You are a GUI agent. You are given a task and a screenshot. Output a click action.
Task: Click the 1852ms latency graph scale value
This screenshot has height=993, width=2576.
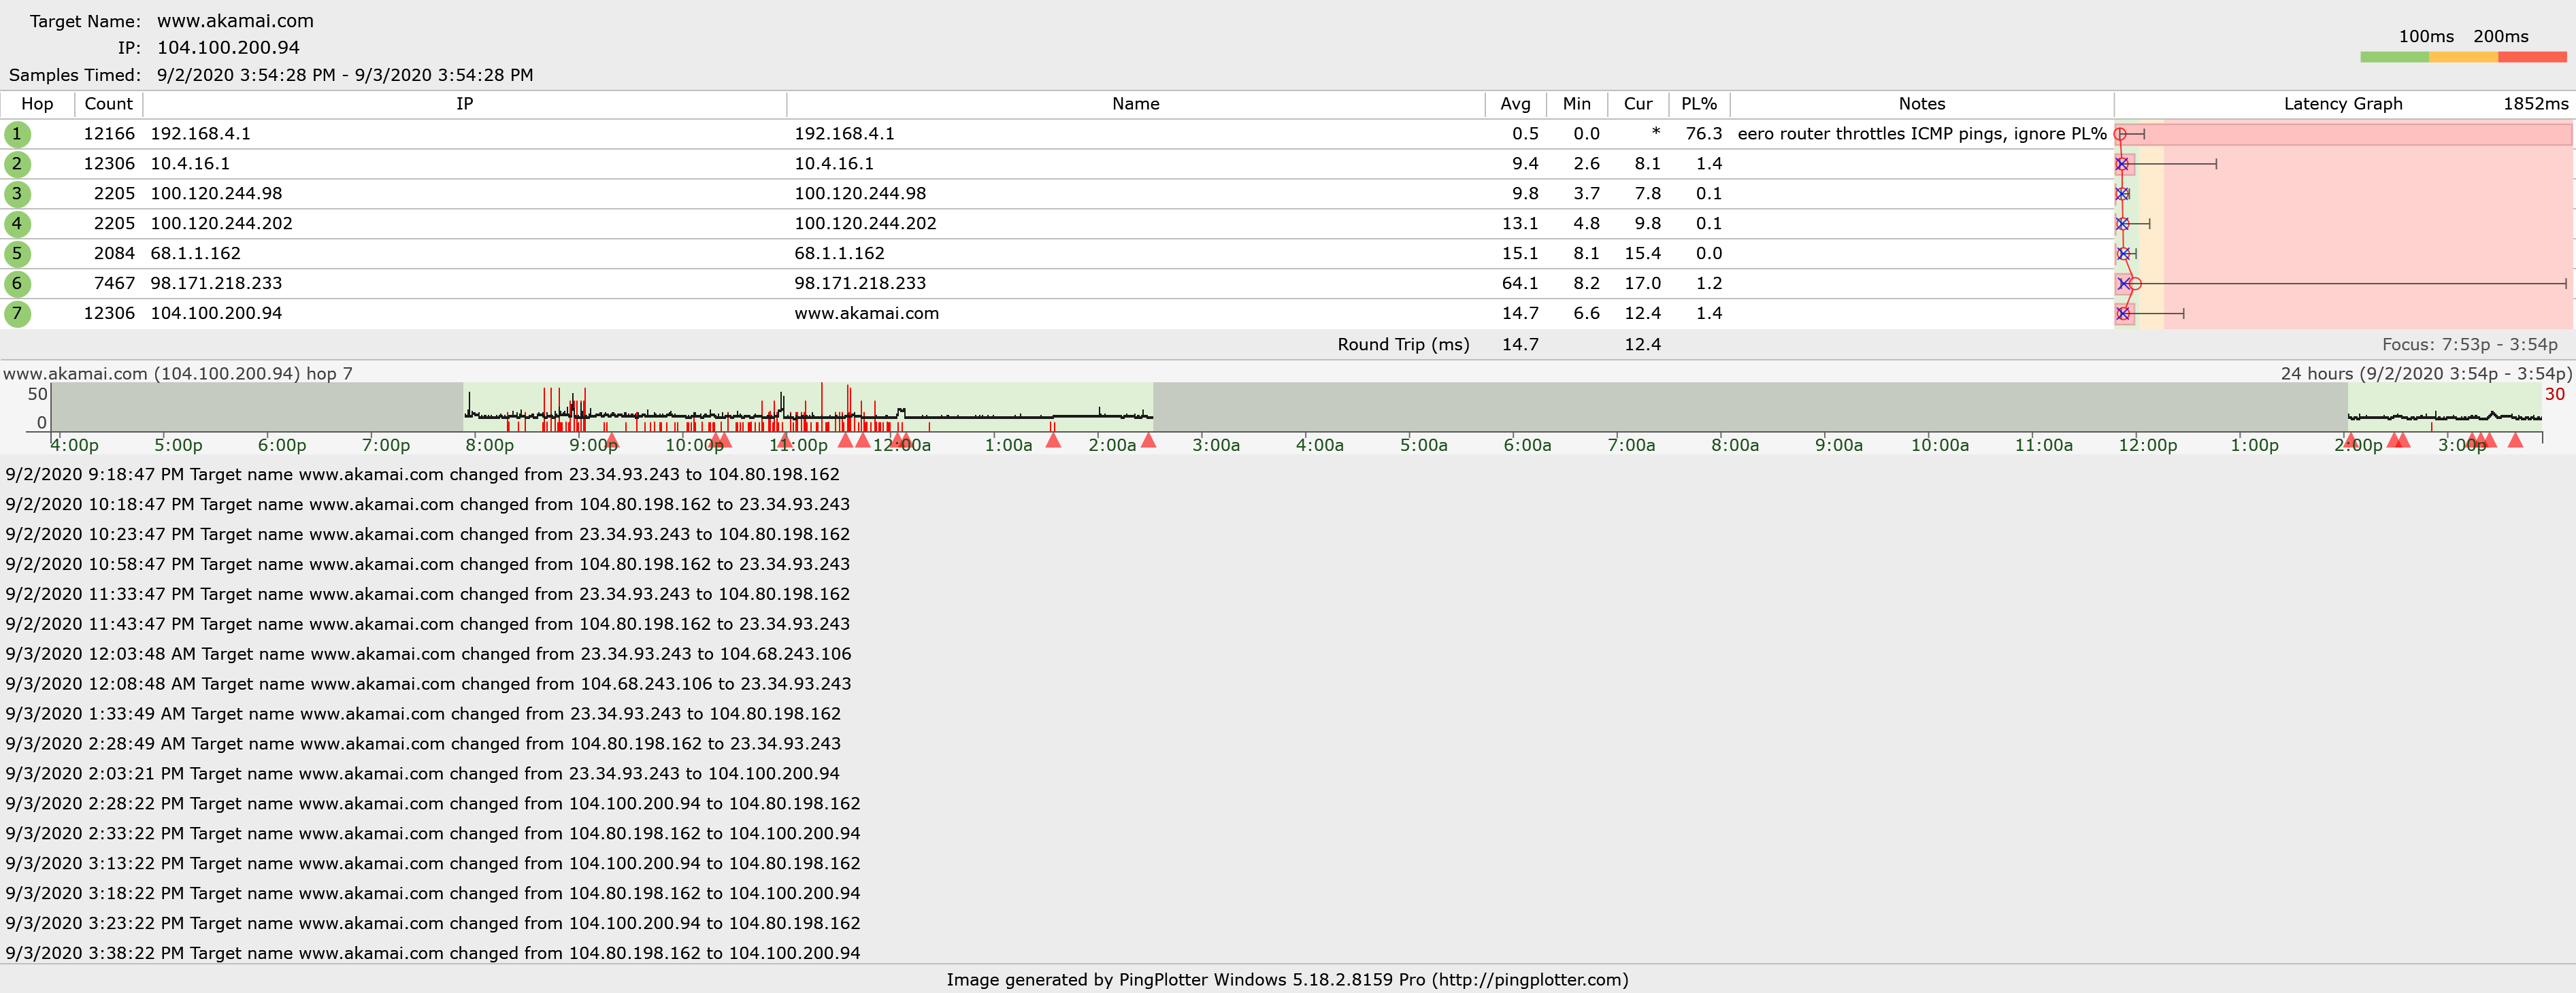tap(2535, 104)
